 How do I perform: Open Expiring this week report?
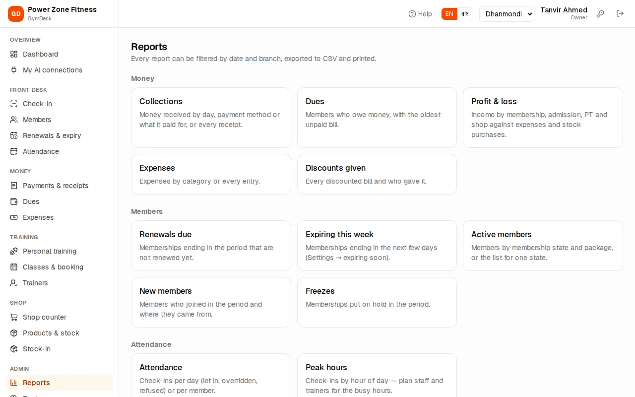click(377, 246)
